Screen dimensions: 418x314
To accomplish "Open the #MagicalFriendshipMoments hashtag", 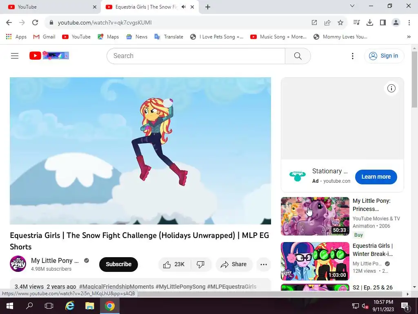I will click(116, 287).
